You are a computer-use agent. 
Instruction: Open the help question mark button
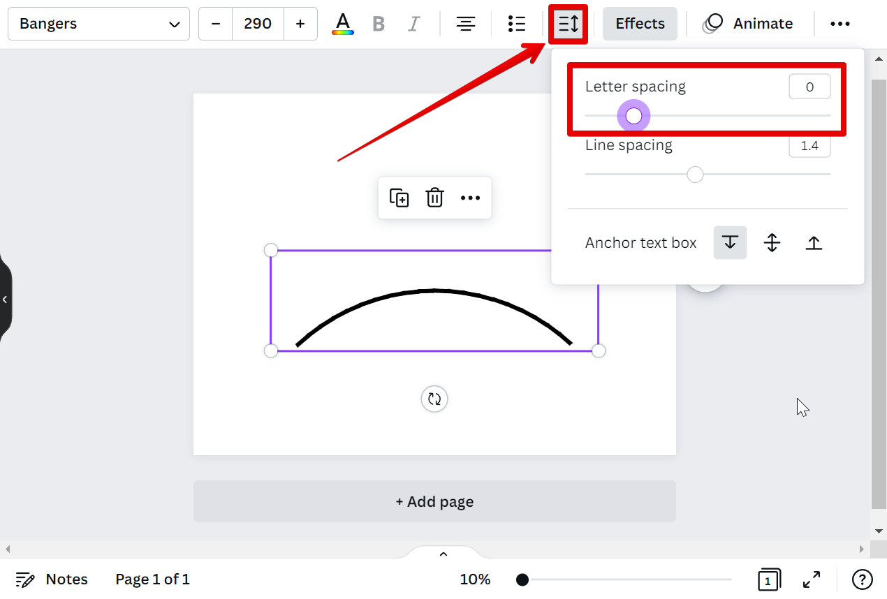pos(863,579)
